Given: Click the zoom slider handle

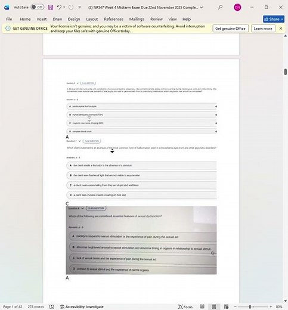Looking at the screenshot, I should pos(250,306).
